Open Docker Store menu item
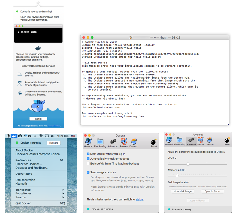 point(39,174)
